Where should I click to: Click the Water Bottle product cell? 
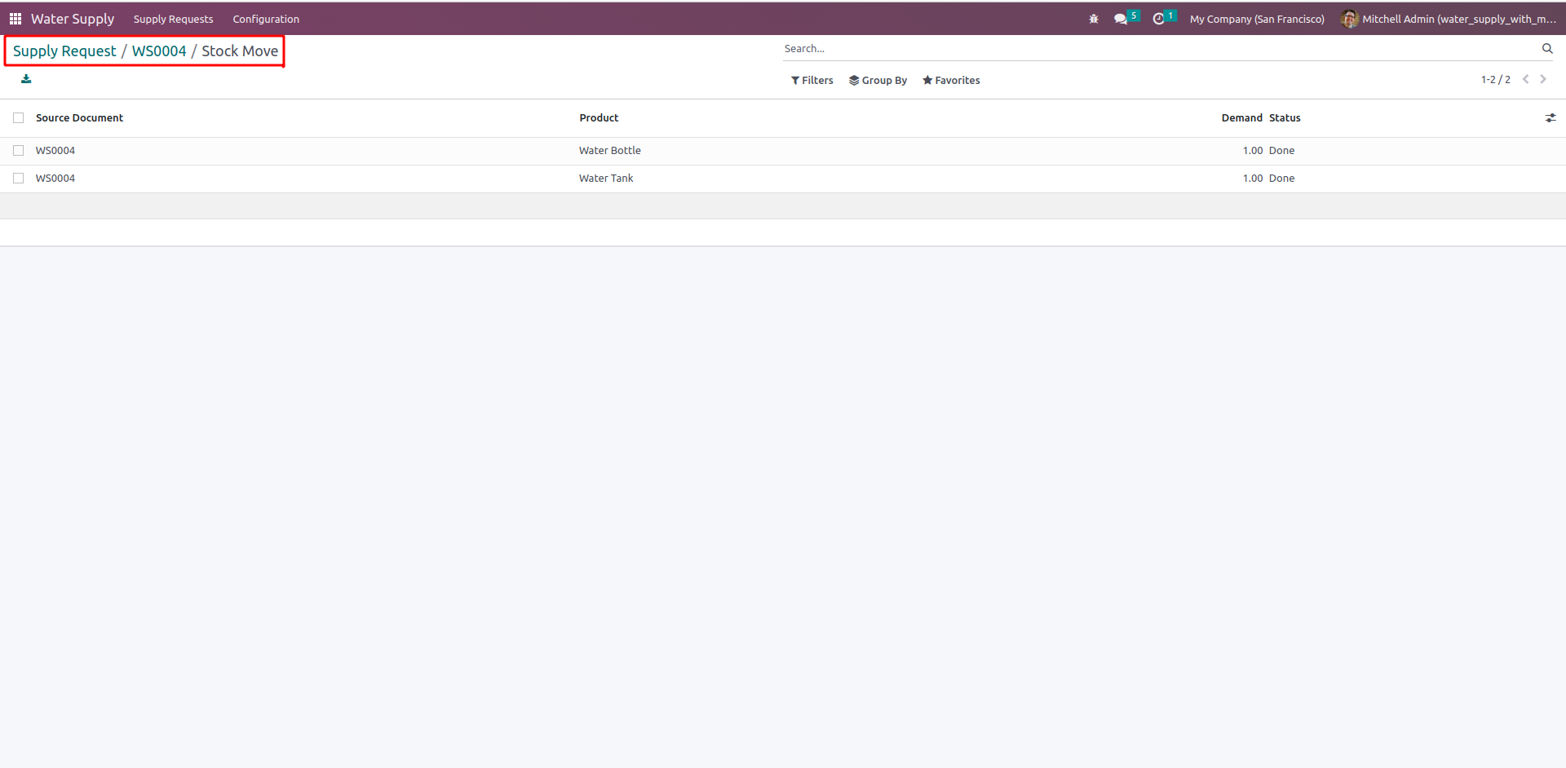coord(610,151)
